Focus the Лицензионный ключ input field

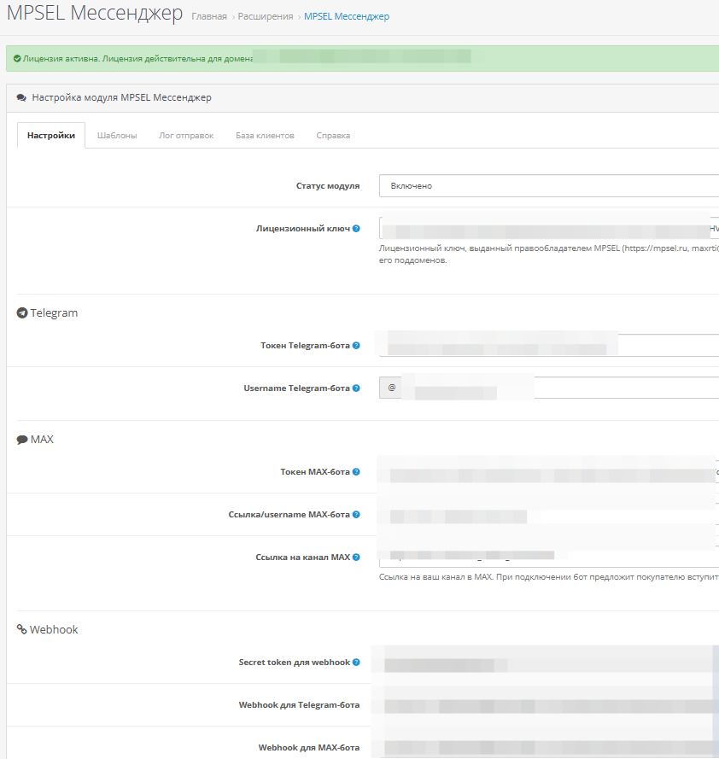tap(548, 228)
